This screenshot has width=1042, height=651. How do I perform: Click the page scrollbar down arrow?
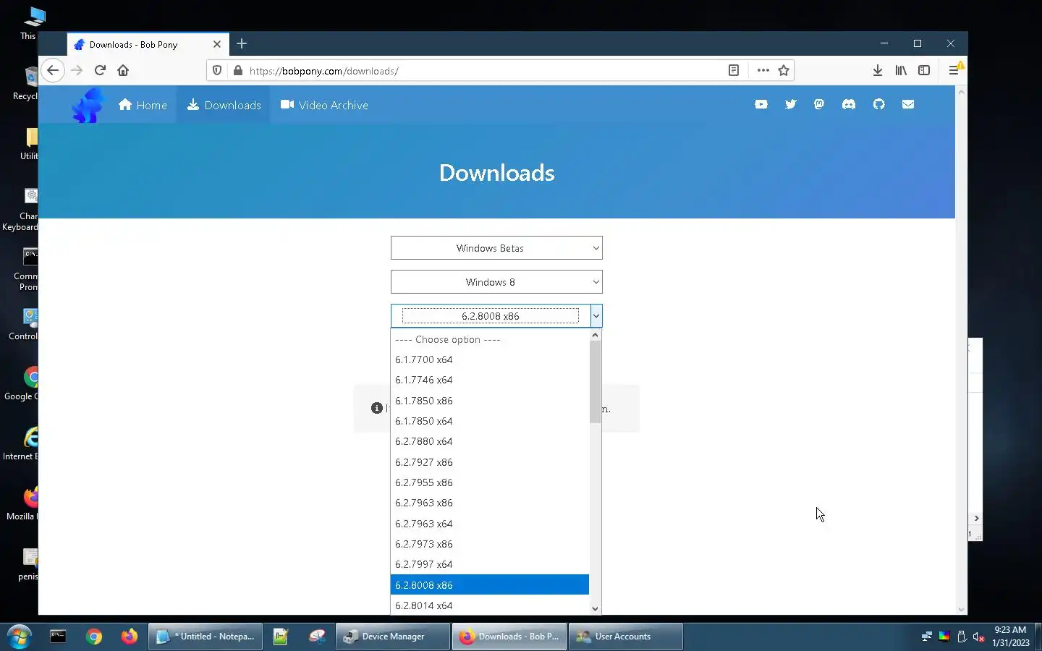(x=962, y=610)
